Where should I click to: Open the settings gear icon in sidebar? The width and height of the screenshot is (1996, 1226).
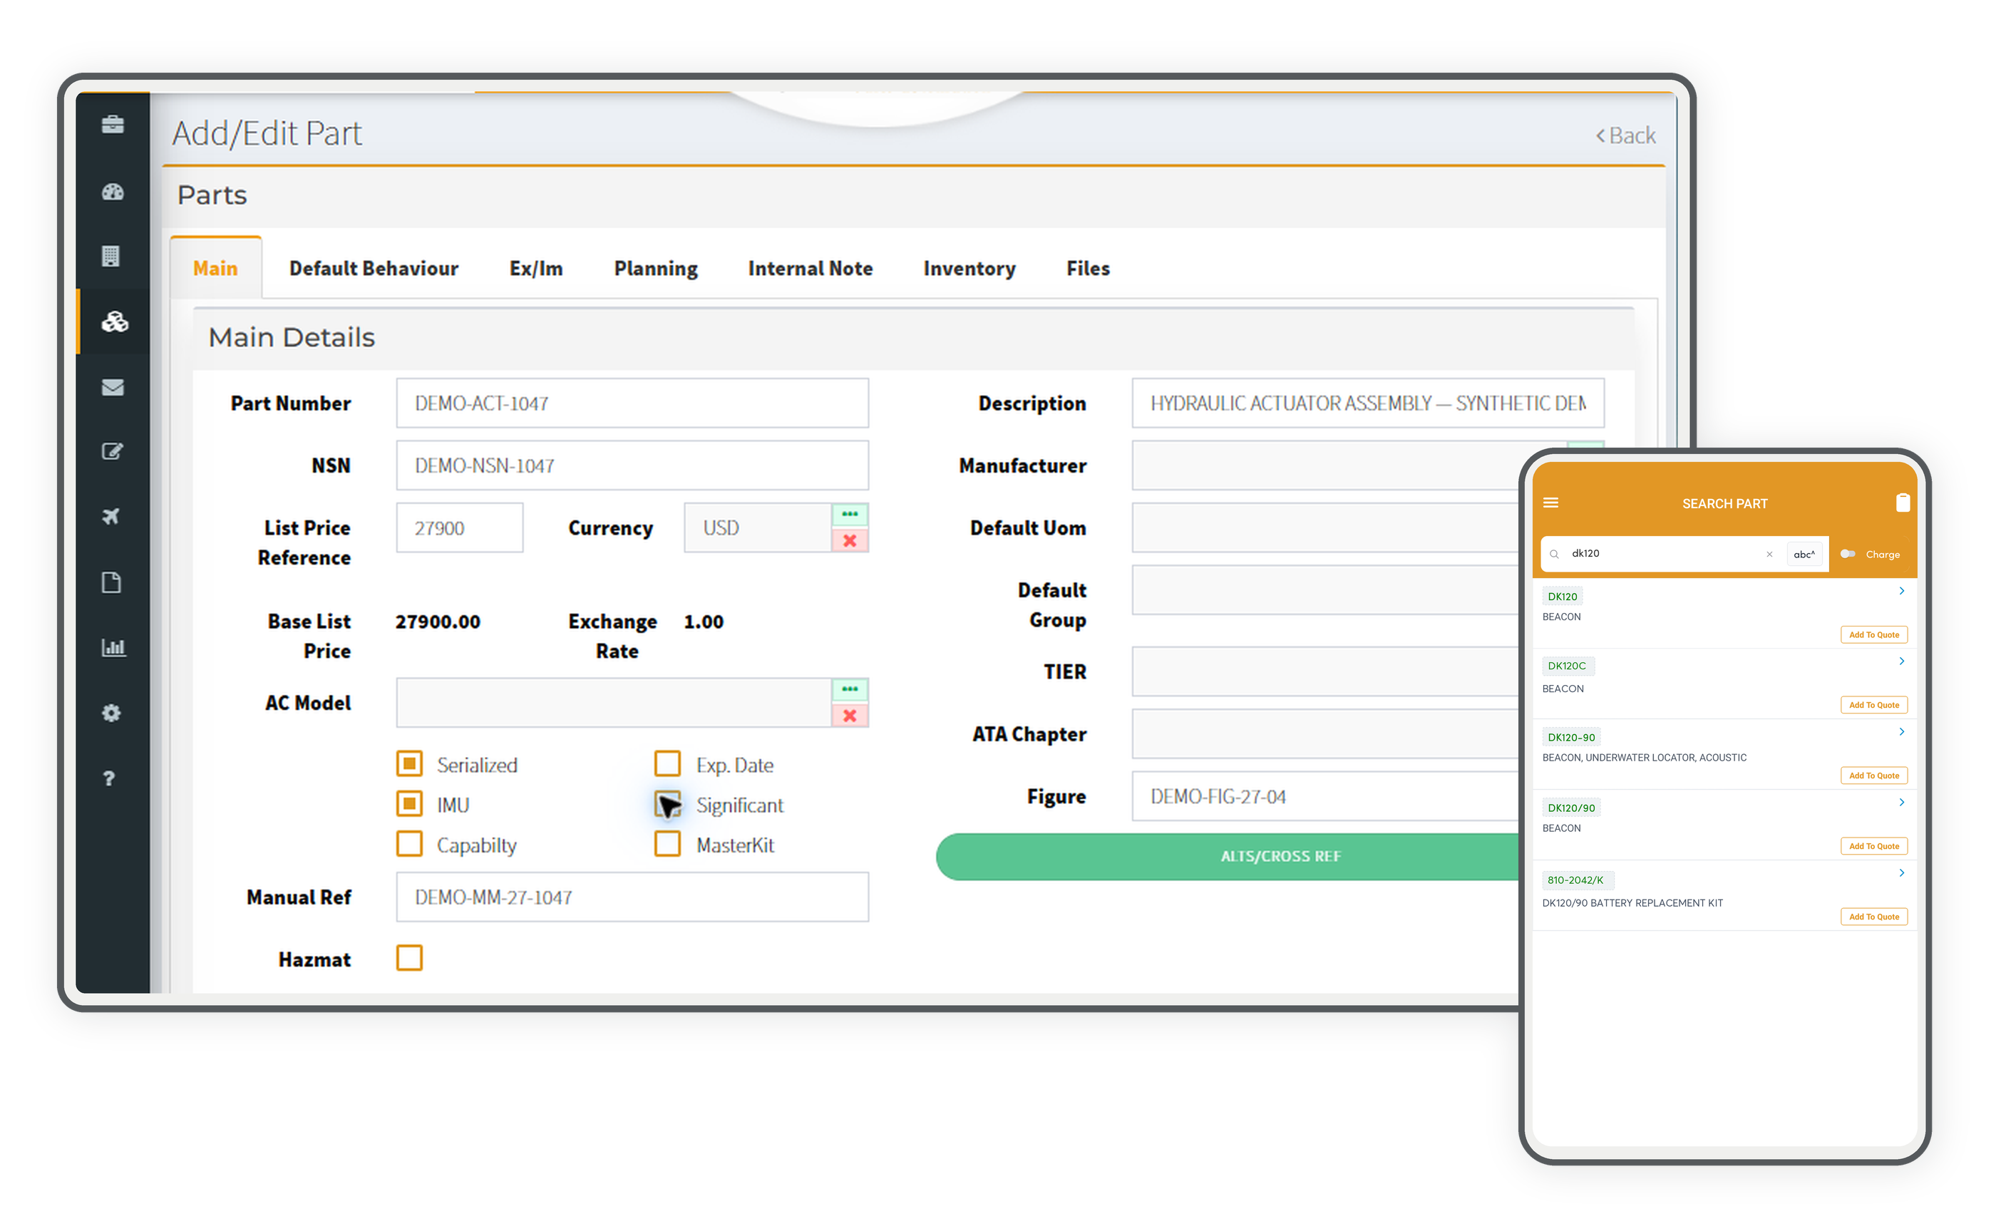pyautogui.click(x=111, y=713)
